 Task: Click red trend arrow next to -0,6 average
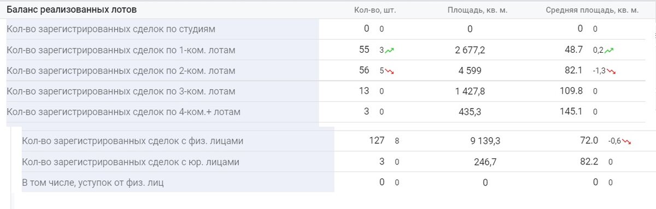626,141
